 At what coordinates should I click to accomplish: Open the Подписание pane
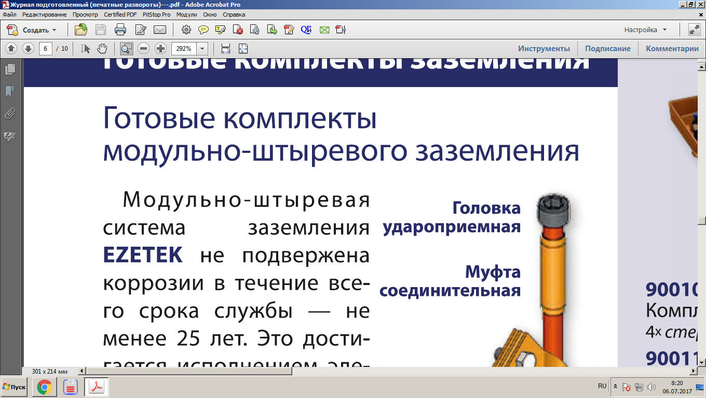coord(608,49)
